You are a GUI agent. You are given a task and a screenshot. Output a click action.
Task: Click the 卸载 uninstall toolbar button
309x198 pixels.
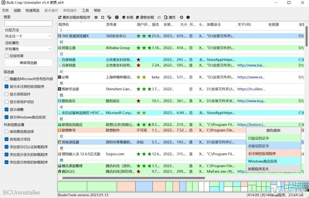pos(128,17)
